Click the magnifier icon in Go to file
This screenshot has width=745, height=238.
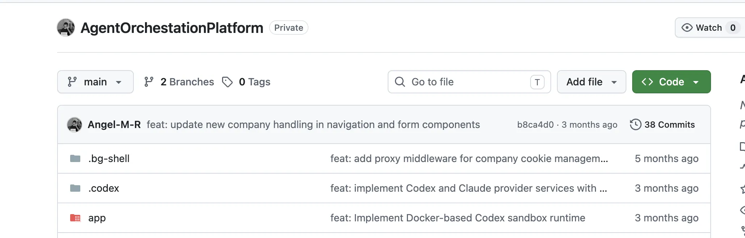click(x=400, y=82)
